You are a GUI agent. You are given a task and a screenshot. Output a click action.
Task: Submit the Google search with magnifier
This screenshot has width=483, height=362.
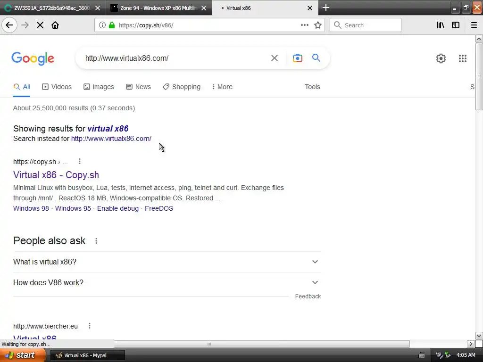pyautogui.click(x=316, y=58)
